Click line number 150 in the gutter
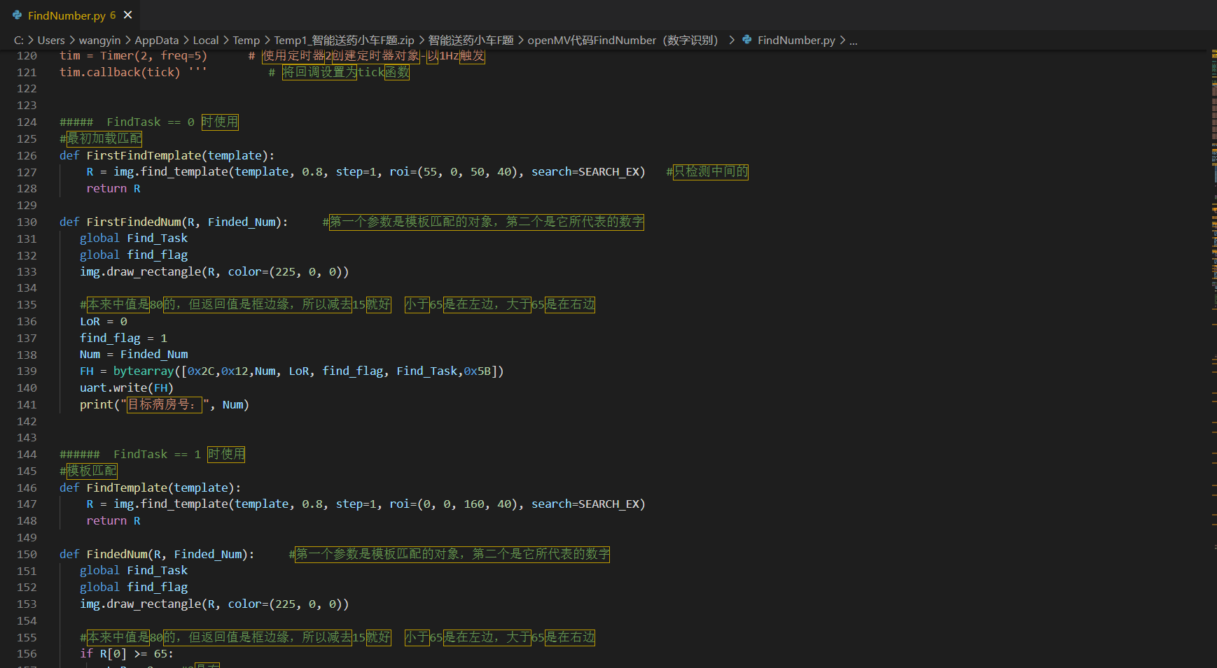1217x668 pixels. coord(27,554)
